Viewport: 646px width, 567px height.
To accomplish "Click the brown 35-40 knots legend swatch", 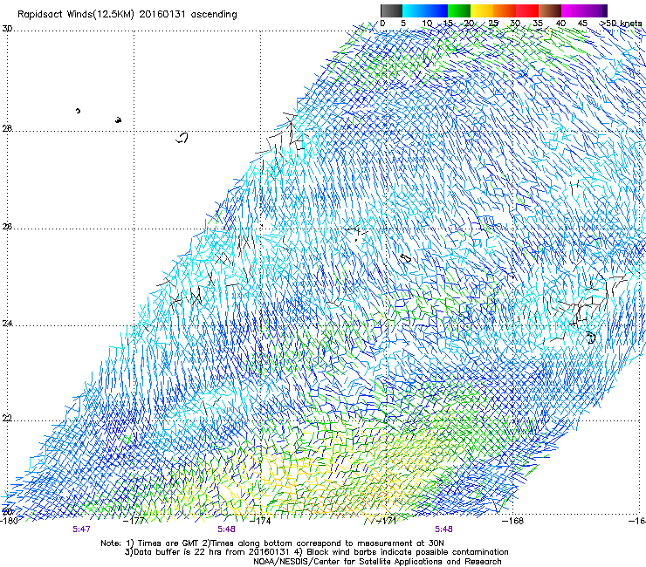I will 550,10.
